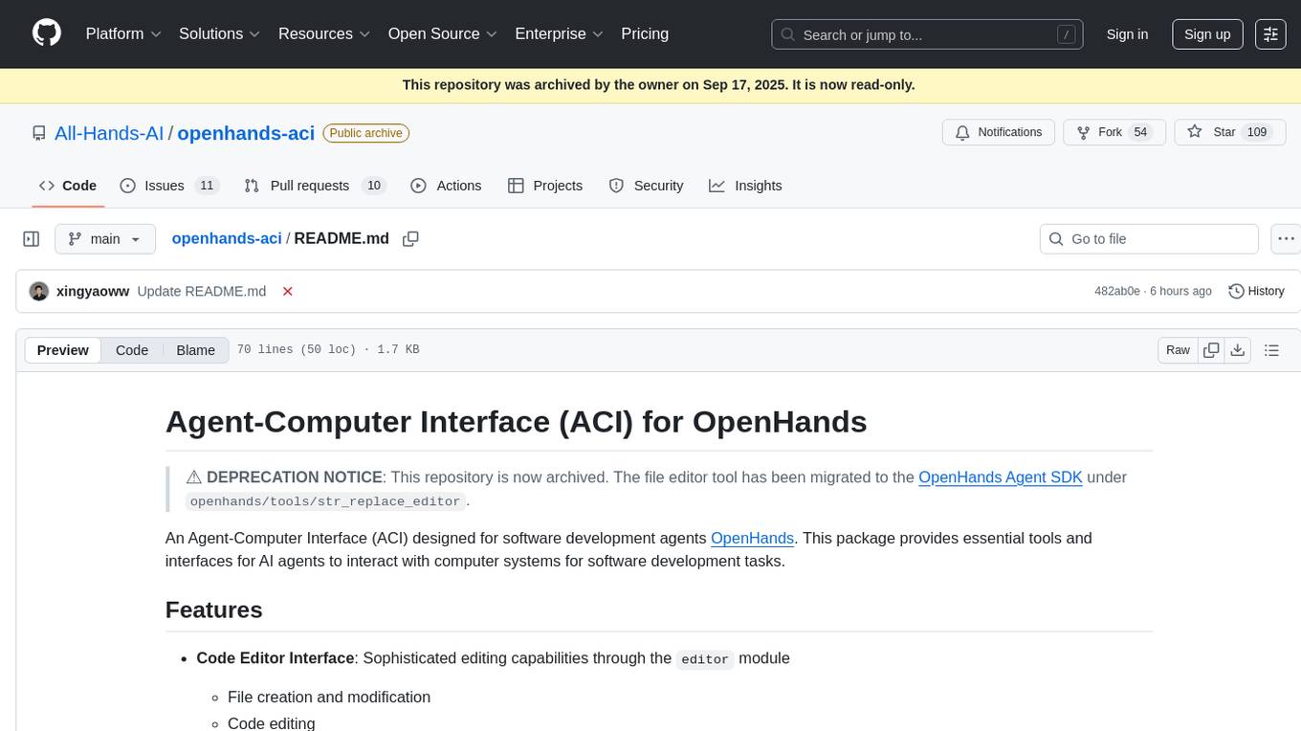Click the Sign in link
1301x731 pixels.
coord(1127,34)
